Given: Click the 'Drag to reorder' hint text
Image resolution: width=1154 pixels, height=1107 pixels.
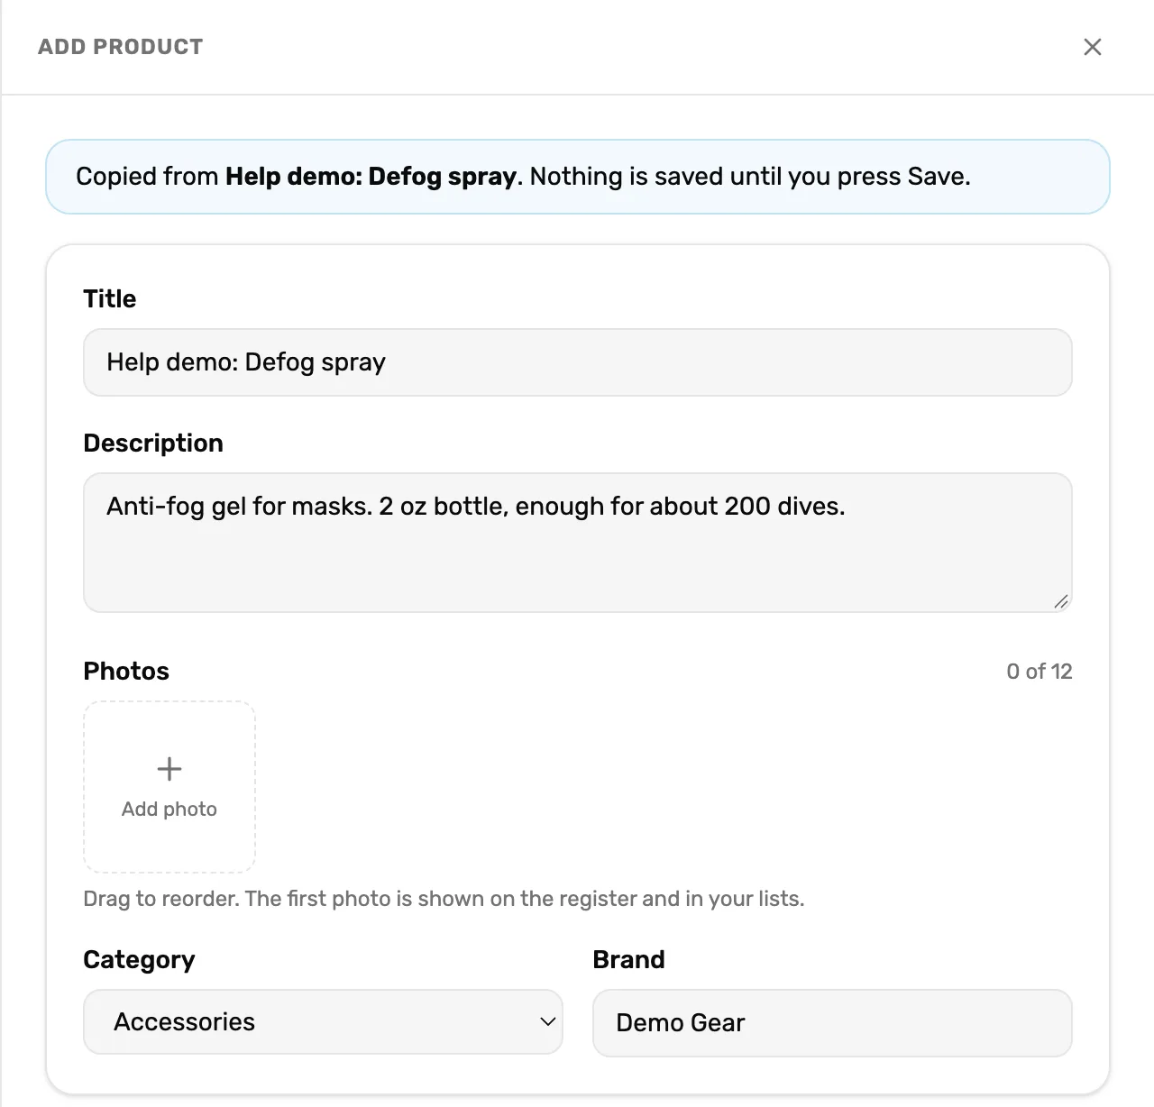Looking at the screenshot, I should (444, 899).
